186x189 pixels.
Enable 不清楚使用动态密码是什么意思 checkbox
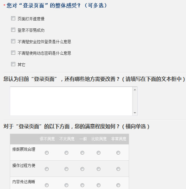click(x=13, y=53)
